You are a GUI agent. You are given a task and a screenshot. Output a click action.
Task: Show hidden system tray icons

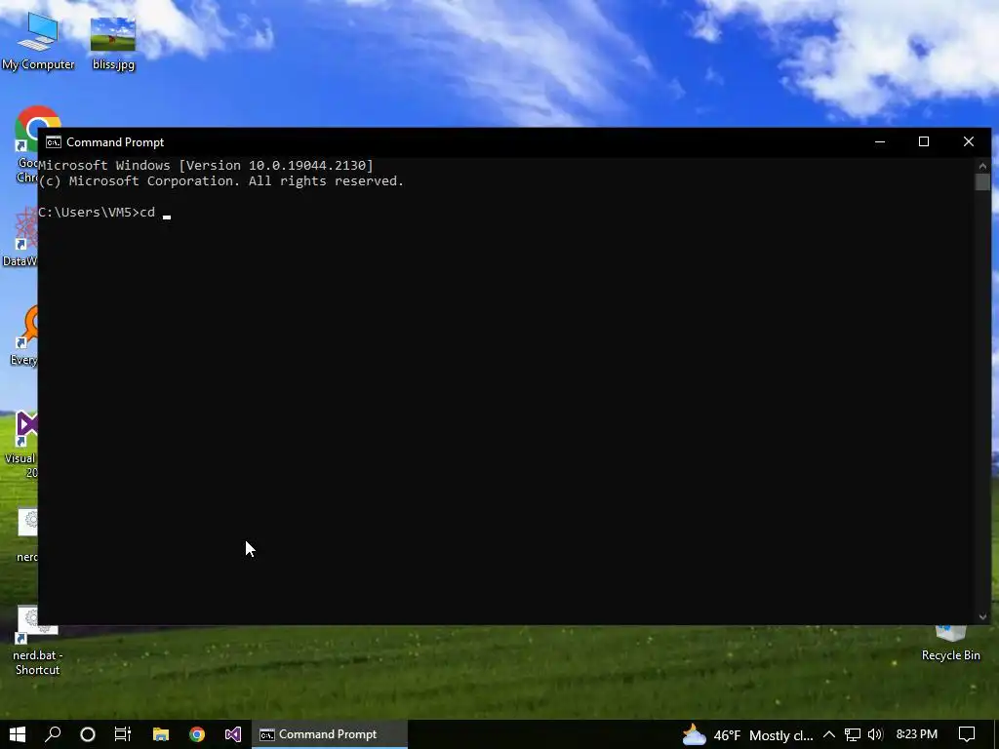[829, 734]
